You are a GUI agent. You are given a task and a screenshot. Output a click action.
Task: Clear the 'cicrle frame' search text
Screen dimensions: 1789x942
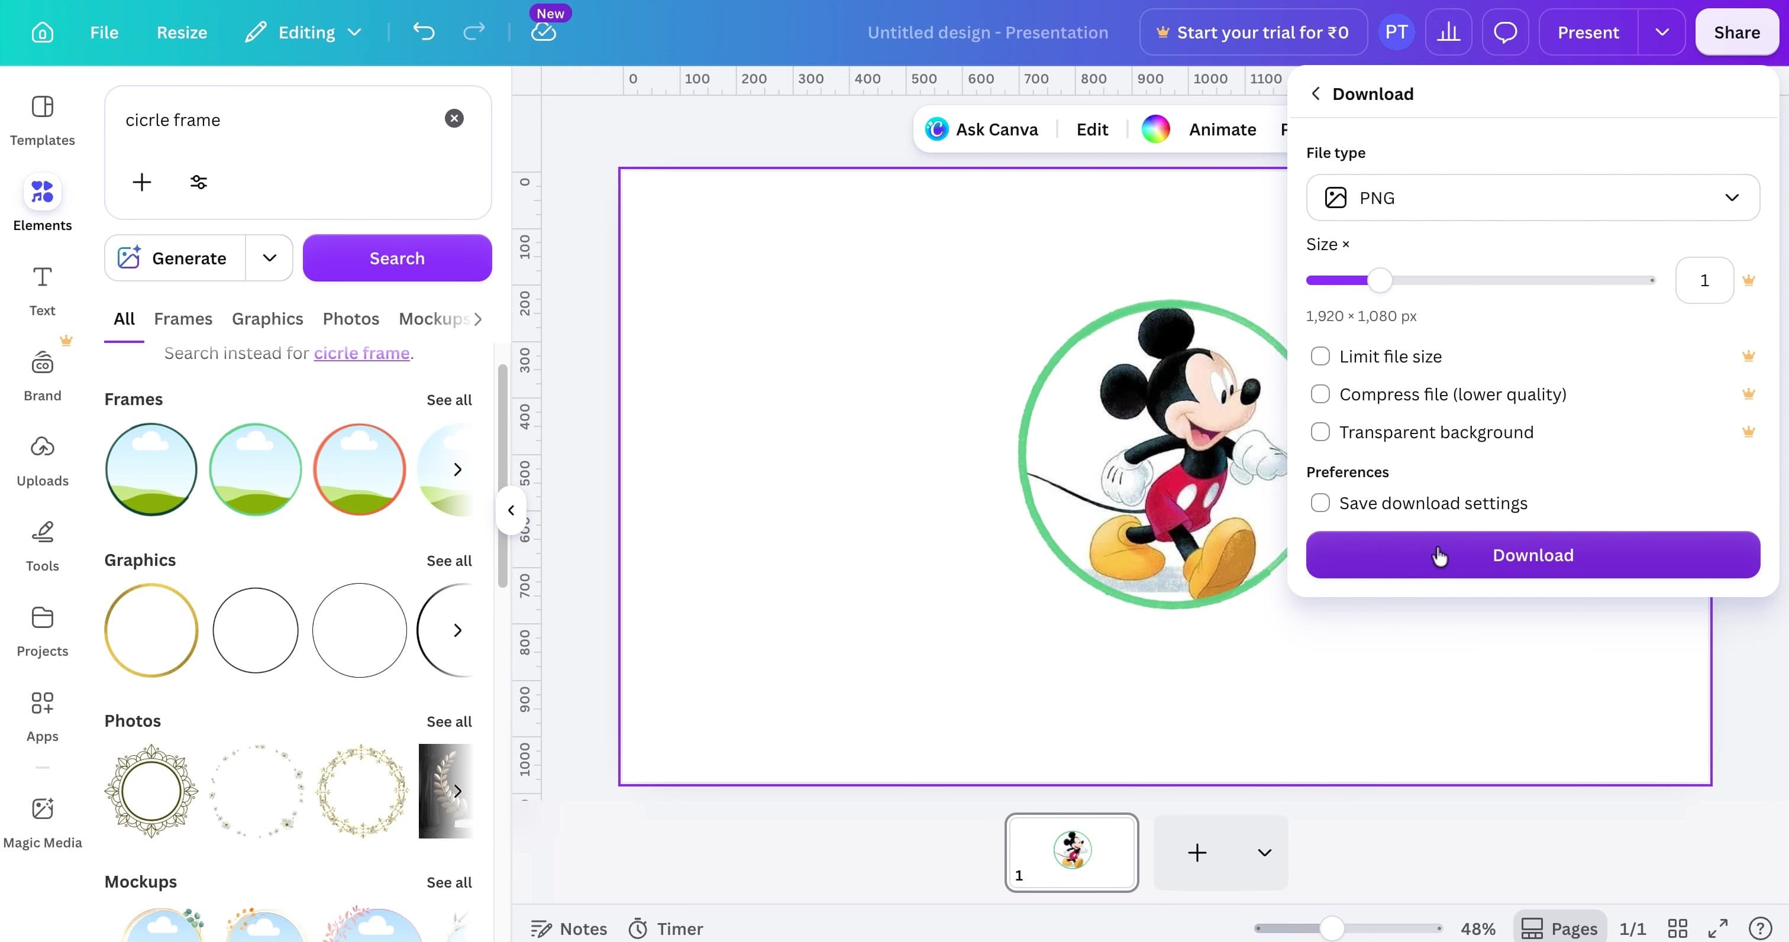point(454,119)
